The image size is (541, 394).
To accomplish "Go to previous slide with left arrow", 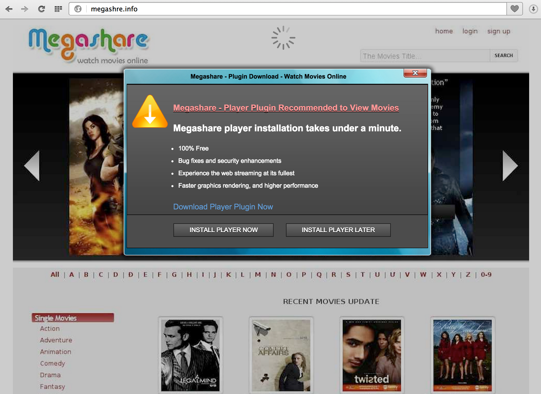I will point(32,166).
